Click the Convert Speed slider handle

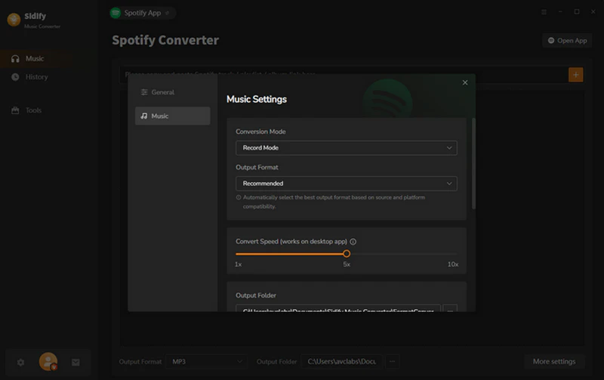coord(347,254)
